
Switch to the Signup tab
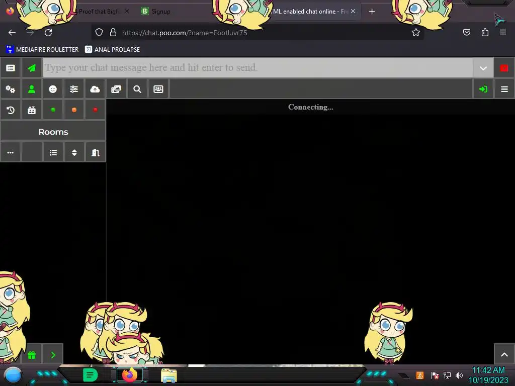tap(161, 12)
